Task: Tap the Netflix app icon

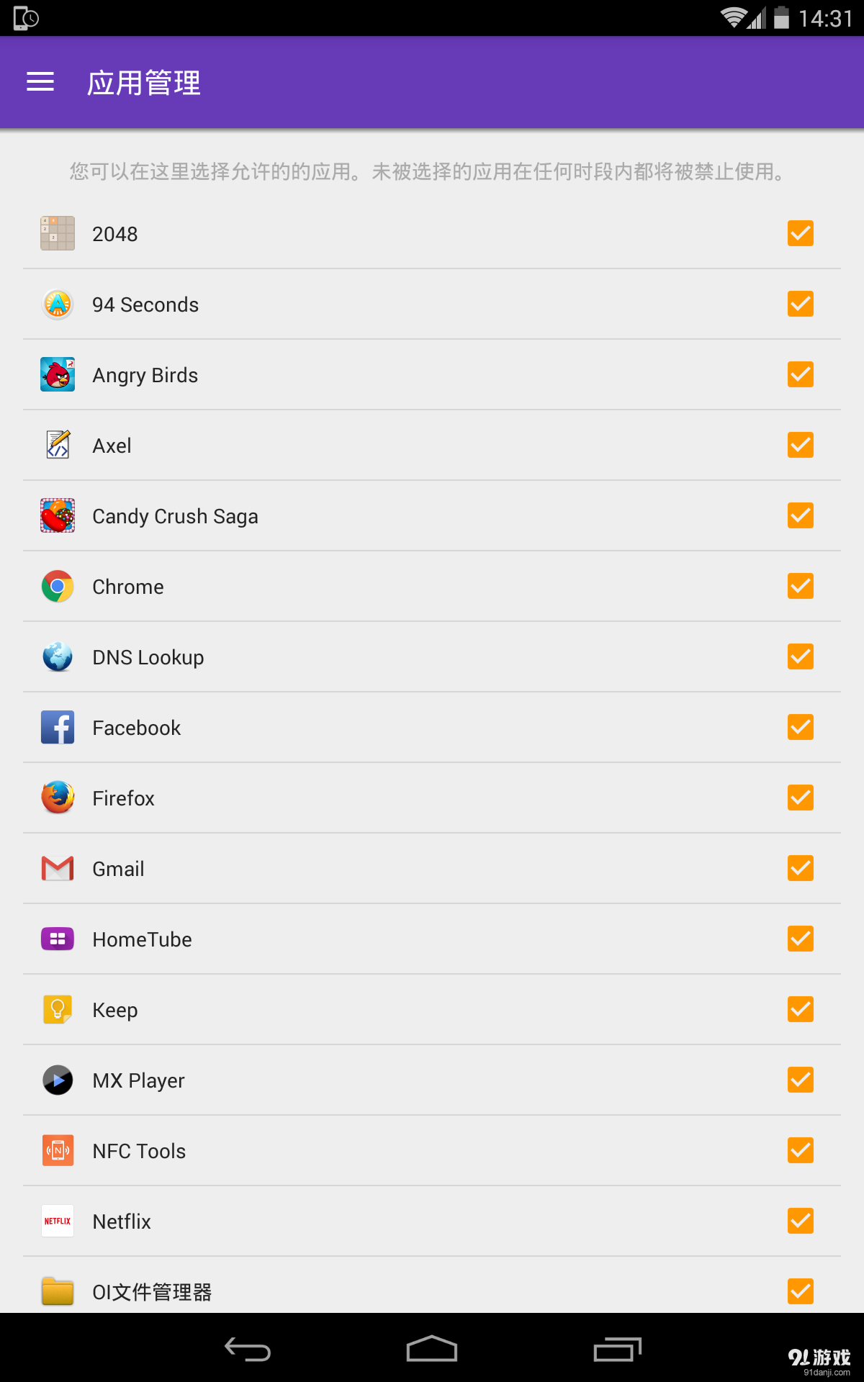Action: pyautogui.click(x=58, y=1221)
